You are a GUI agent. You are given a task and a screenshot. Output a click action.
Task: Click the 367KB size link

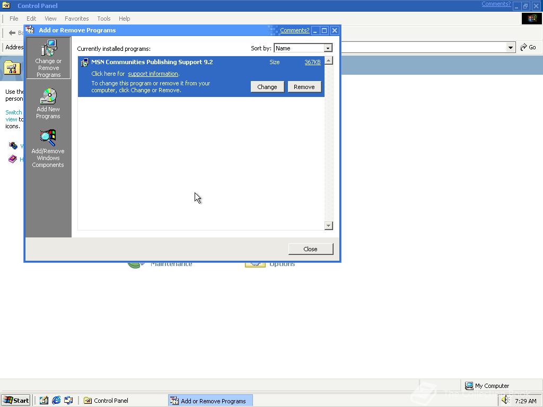click(312, 63)
